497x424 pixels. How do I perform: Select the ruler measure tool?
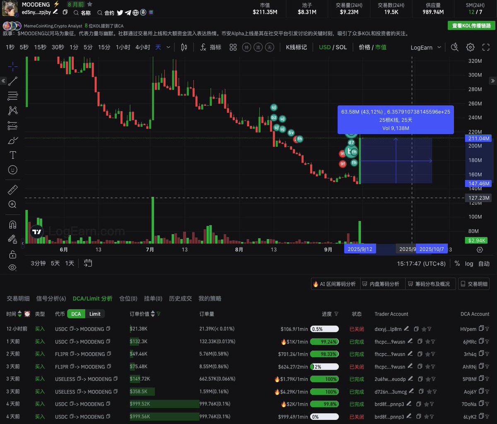(13, 190)
